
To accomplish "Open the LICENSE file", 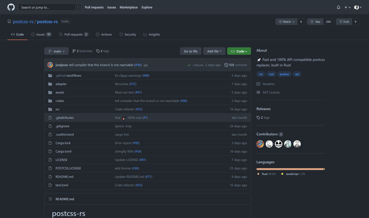I will [61, 160].
